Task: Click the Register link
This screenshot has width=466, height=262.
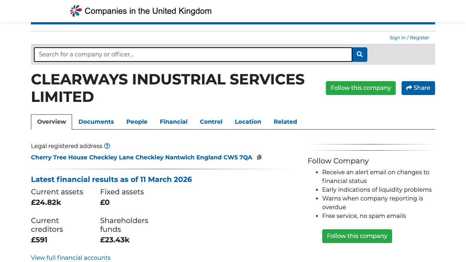Action: coord(419,37)
